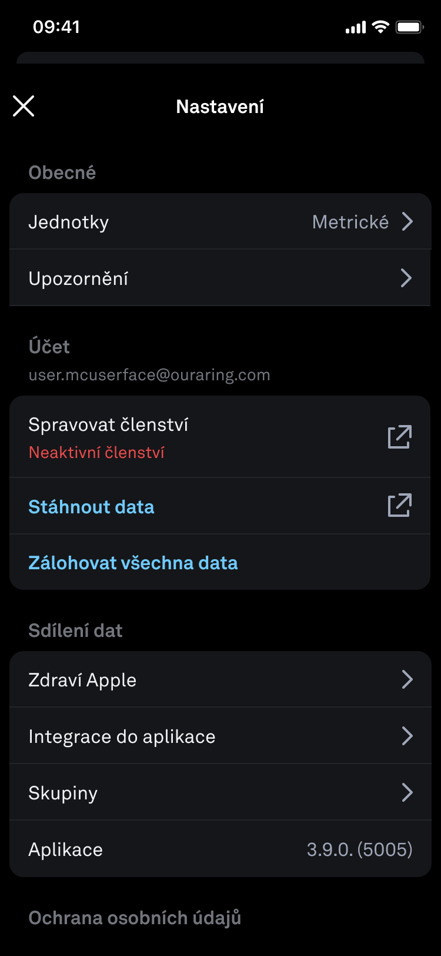This screenshot has height=956, width=441.
Task: Open Upozornění via its chevron
Action: click(x=406, y=278)
